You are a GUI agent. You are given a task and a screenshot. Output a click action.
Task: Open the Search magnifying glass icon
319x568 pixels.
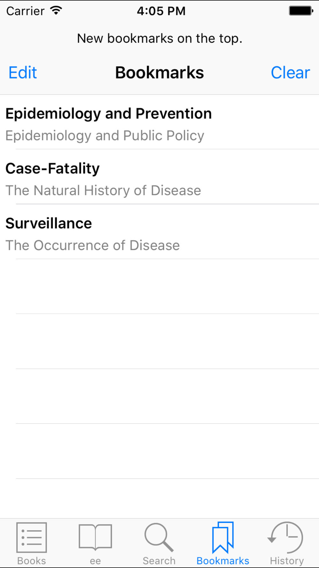159,537
